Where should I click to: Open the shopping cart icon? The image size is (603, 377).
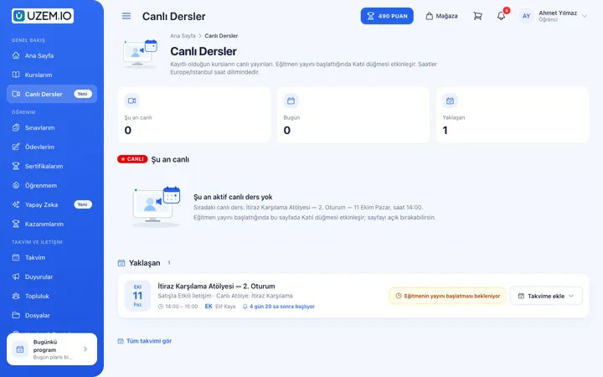pyautogui.click(x=477, y=16)
